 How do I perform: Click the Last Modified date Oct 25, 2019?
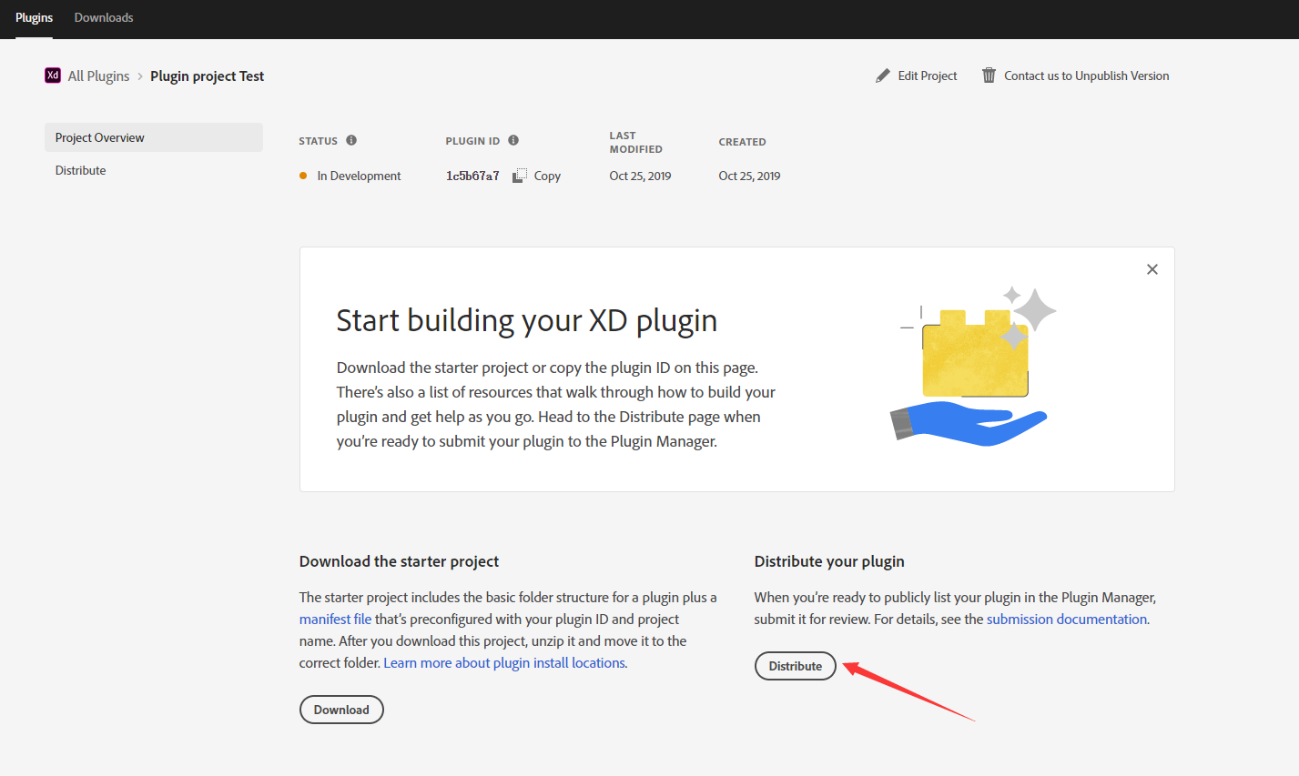tap(640, 176)
